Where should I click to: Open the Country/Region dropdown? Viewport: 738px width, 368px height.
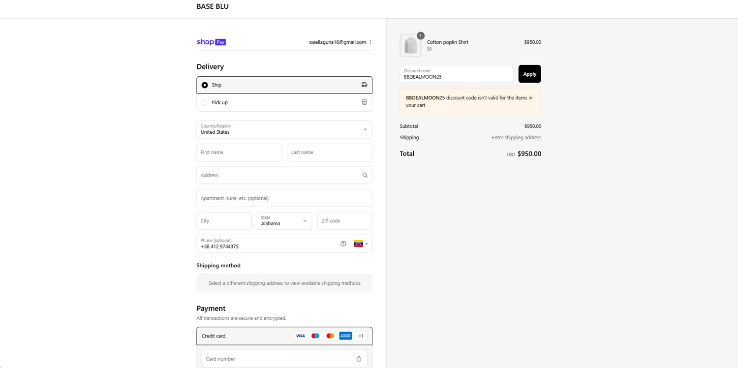tap(284, 129)
